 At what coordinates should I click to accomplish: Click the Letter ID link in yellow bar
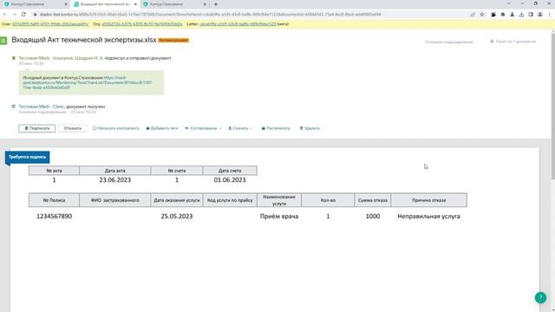click(238, 24)
